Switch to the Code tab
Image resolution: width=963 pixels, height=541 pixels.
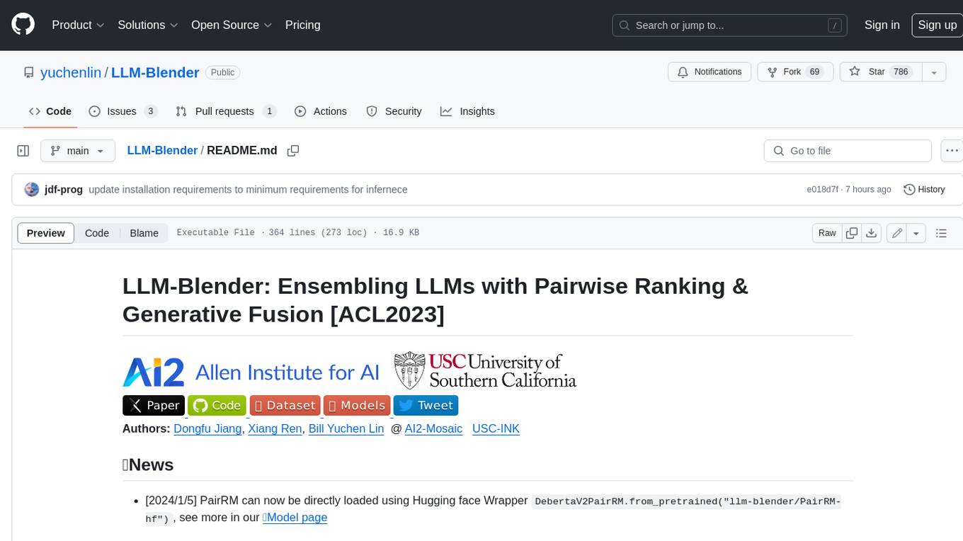(x=50, y=111)
